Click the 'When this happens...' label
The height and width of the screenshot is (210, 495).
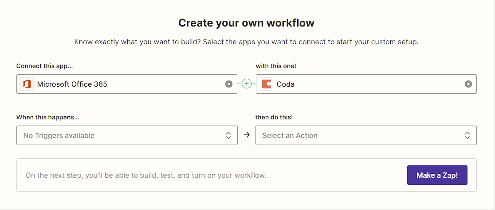click(x=48, y=117)
